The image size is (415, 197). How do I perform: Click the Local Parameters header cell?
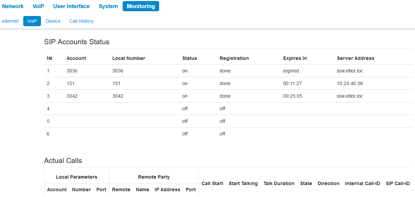coord(77,177)
